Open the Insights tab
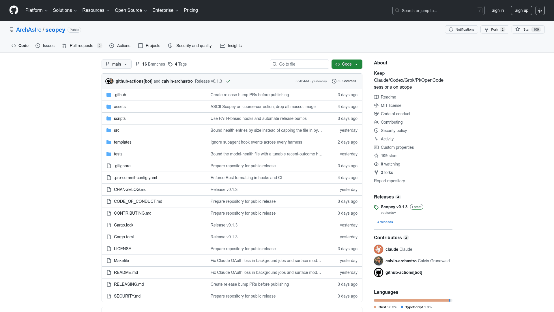The image size is (554, 312). (231, 46)
